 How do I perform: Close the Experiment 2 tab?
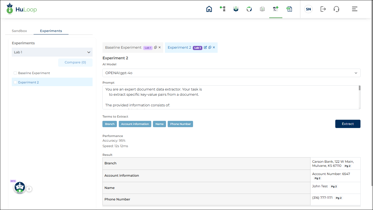214,47
